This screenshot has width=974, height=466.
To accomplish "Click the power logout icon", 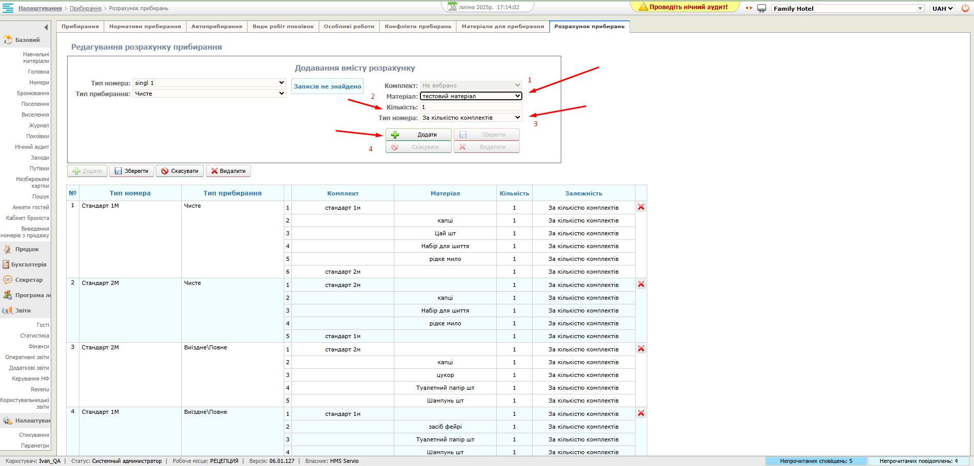I will coord(965,8).
